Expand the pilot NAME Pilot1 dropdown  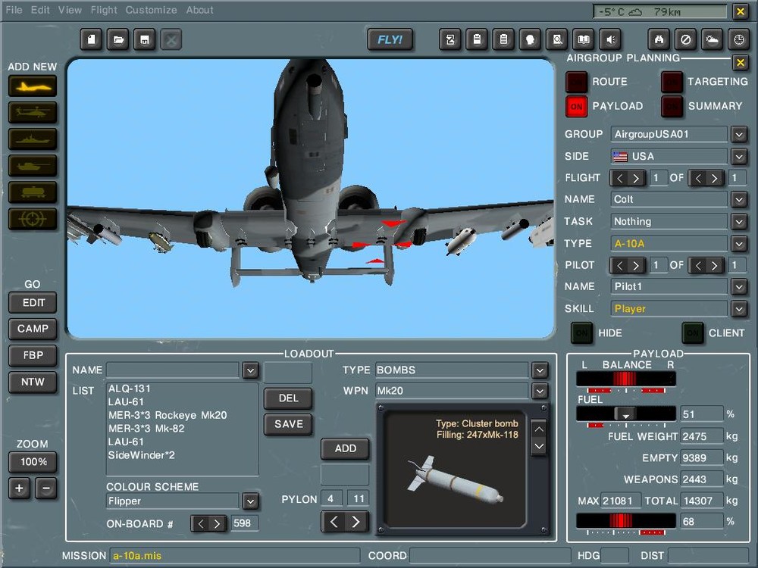739,287
